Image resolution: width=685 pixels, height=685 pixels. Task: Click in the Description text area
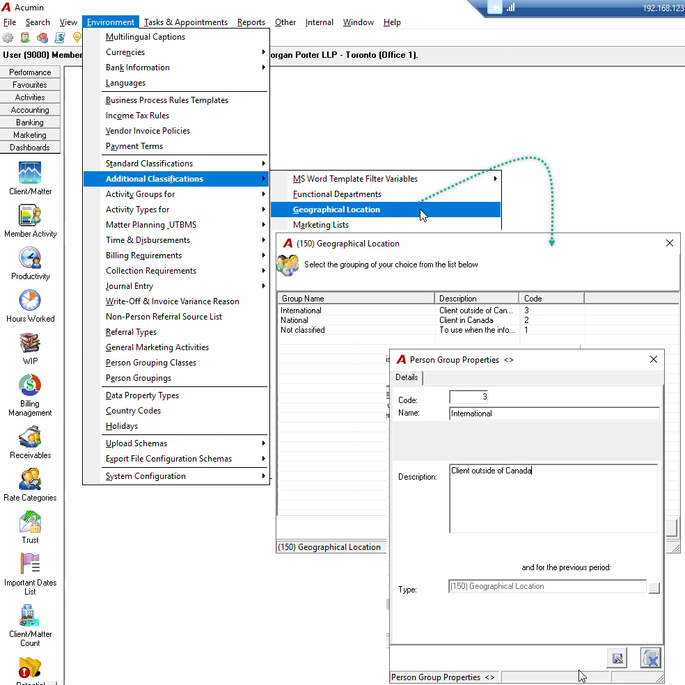pos(553,498)
